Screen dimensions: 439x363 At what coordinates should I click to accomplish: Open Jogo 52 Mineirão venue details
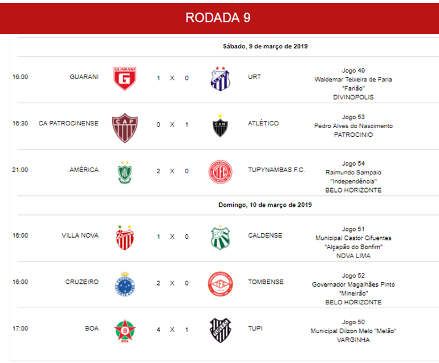(x=353, y=289)
